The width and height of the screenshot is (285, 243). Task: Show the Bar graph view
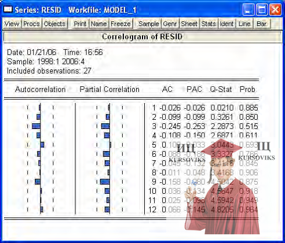tap(262, 24)
